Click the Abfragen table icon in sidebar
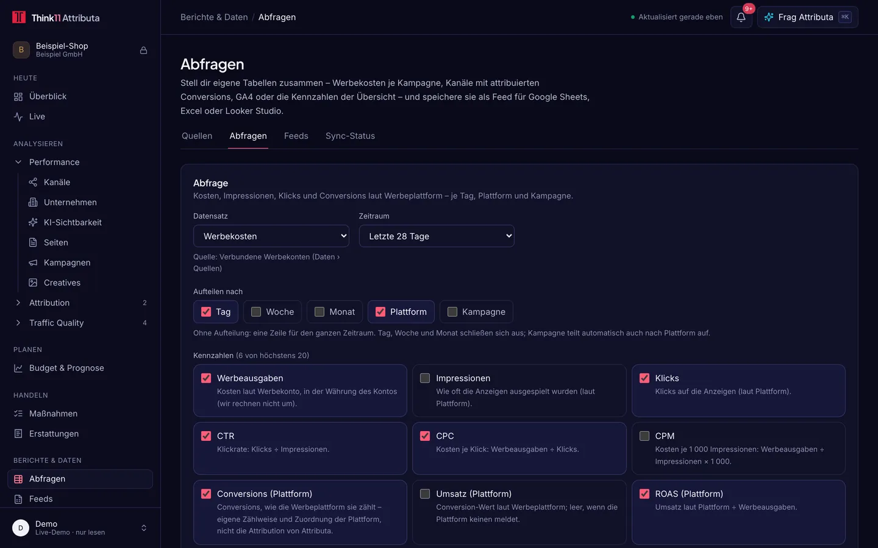Viewport: 878px width, 548px height. pyautogui.click(x=18, y=479)
